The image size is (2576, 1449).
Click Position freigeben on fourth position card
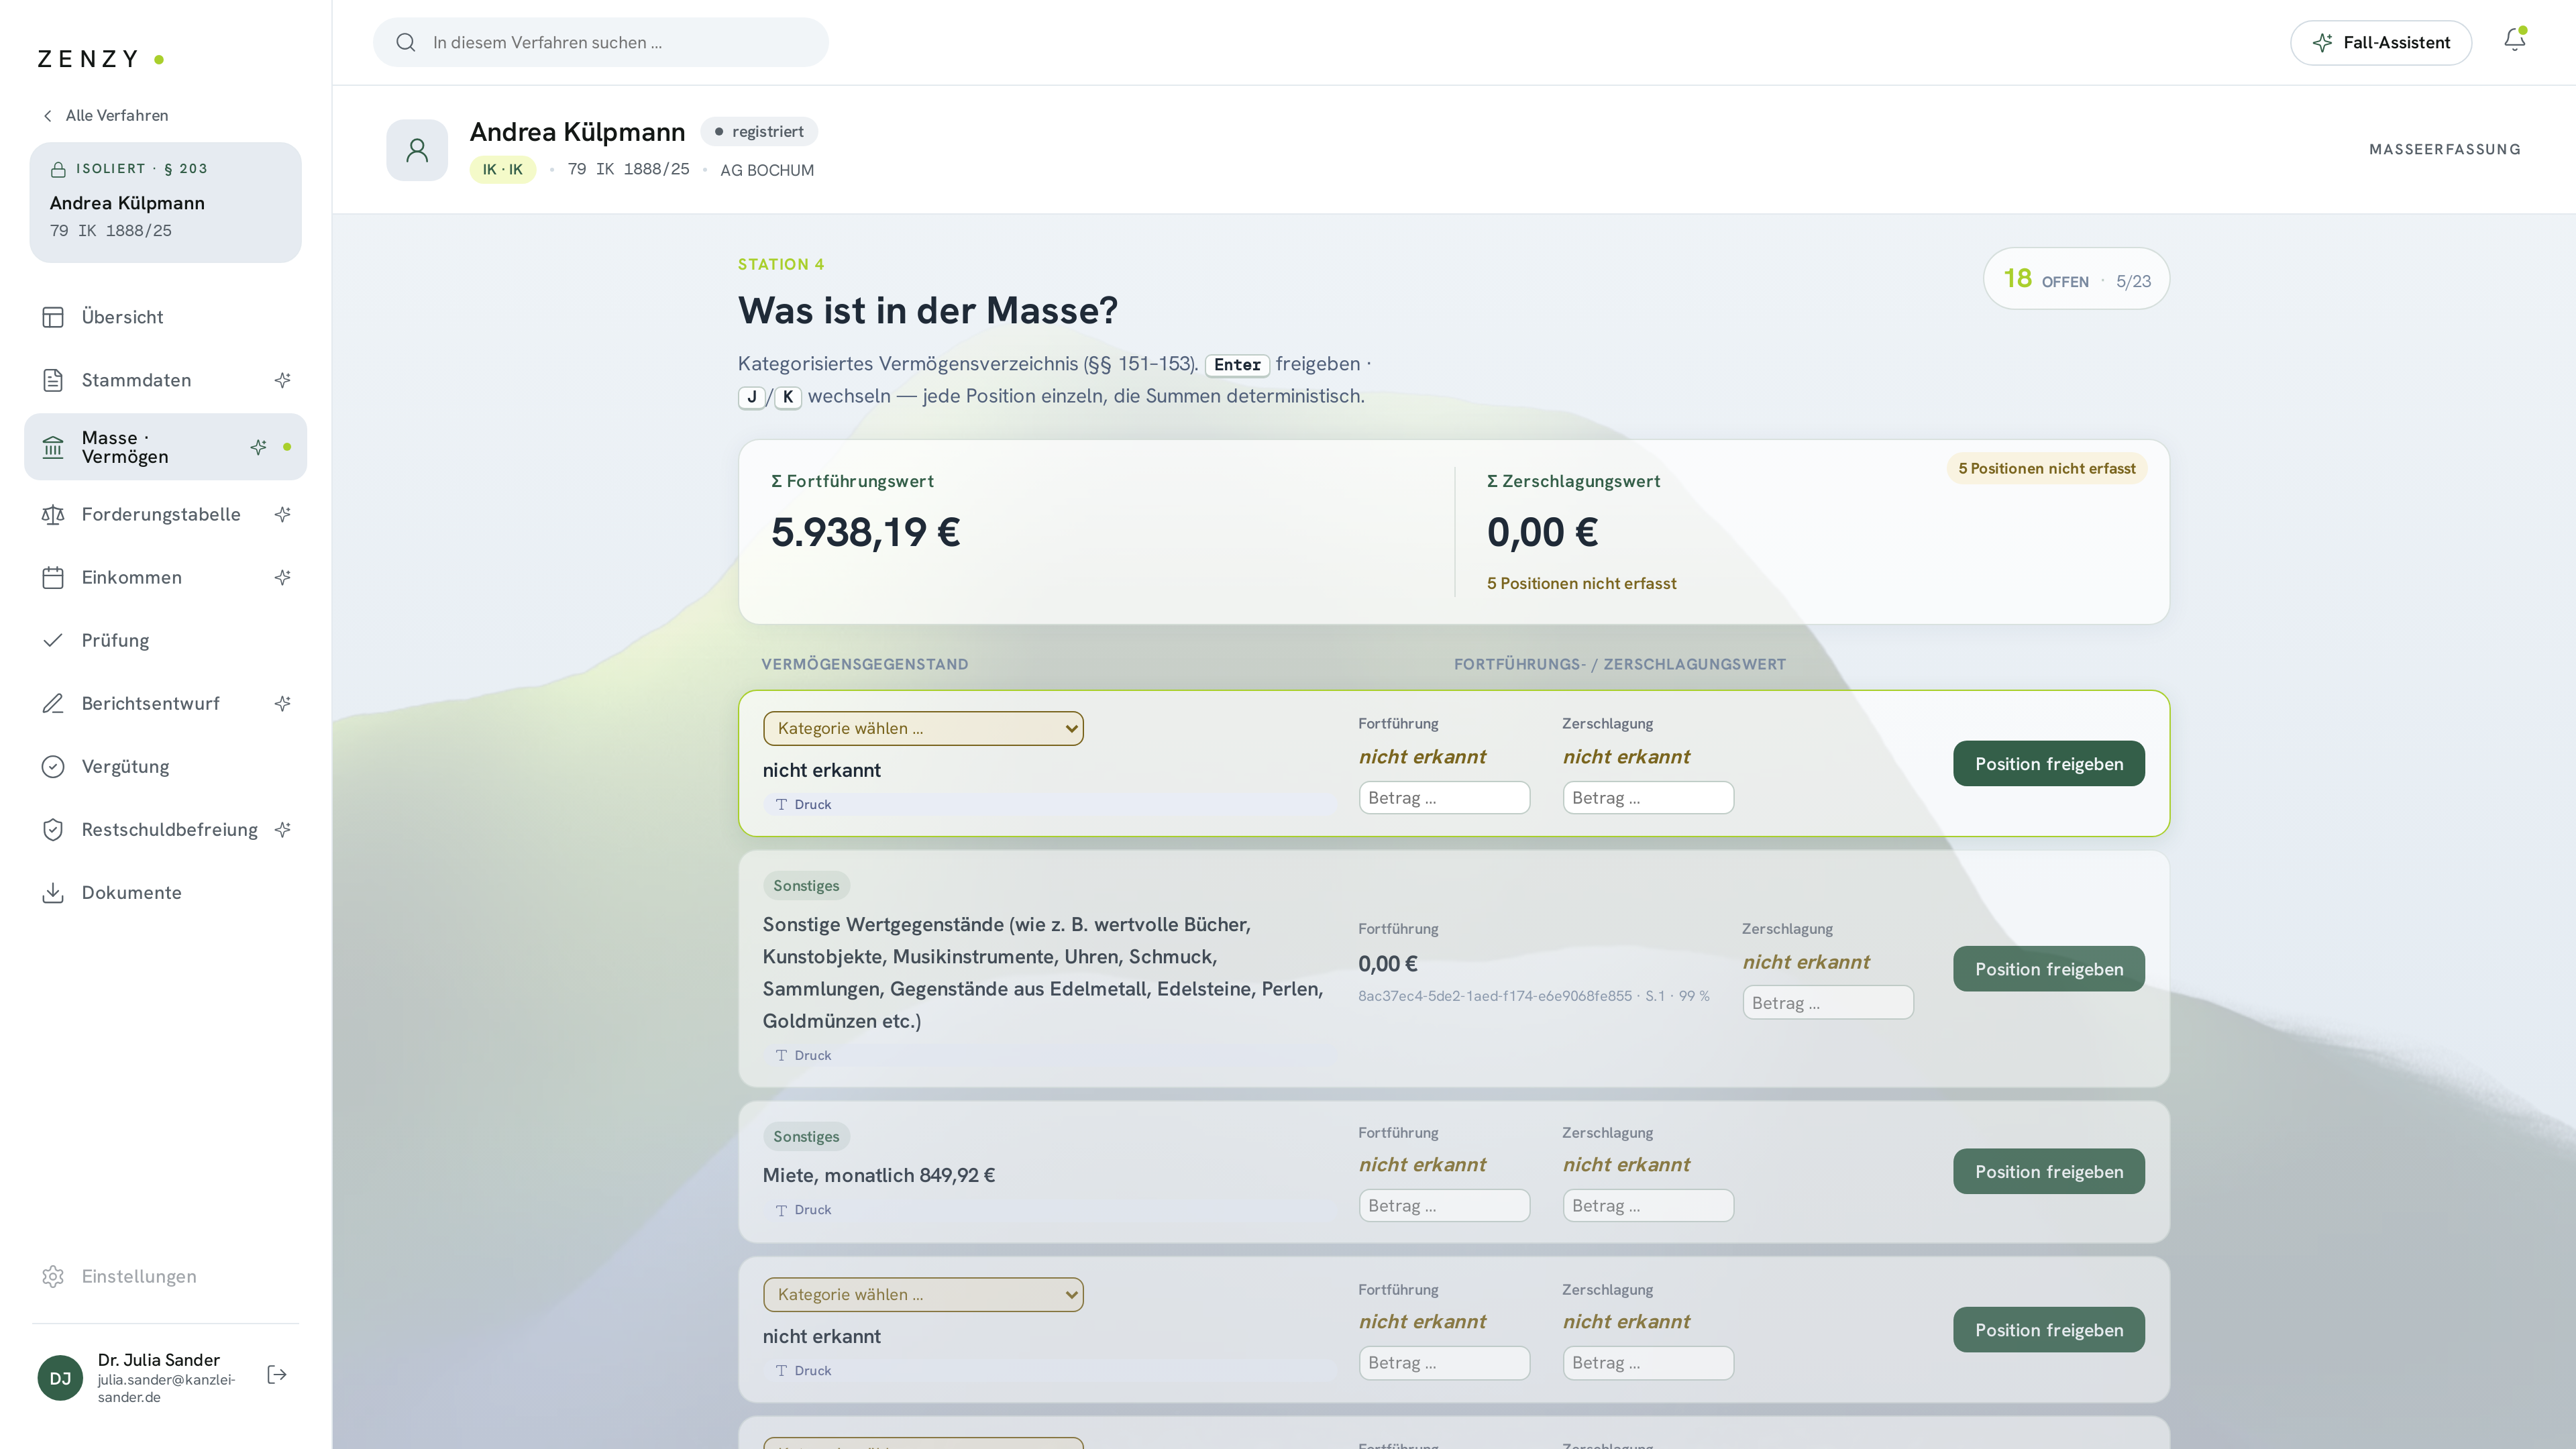point(2048,1329)
